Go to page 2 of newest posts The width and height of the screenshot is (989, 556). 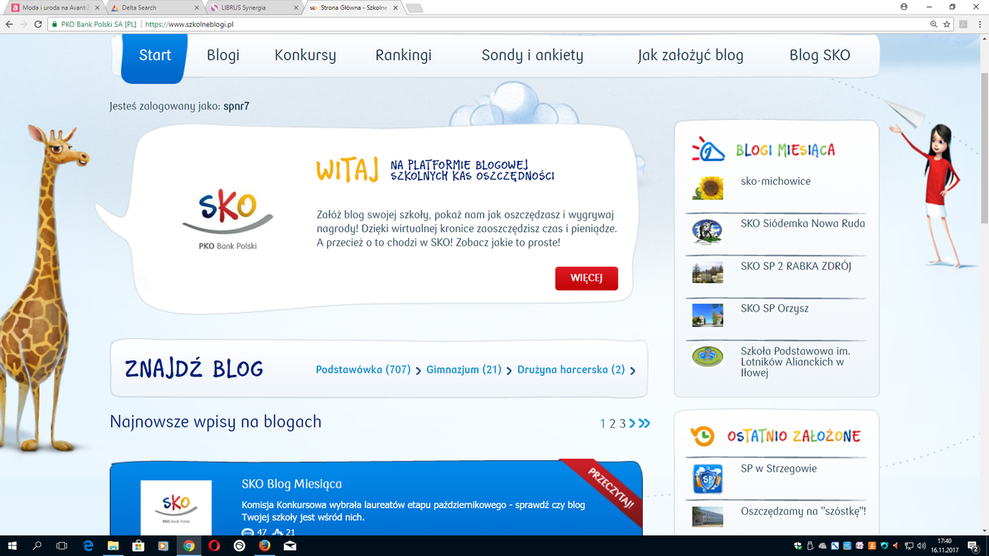612,424
